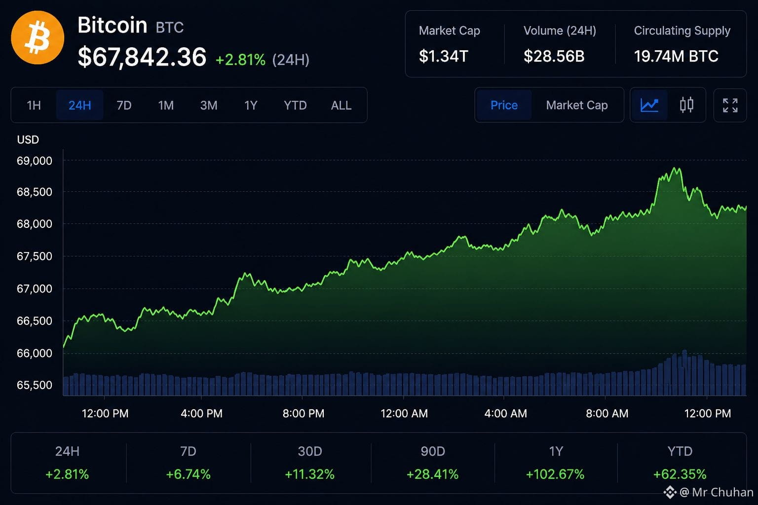Viewport: 758px width, 505px height.
Task: Click the 69,000 y-axis label
Action: [x=35, y=161]
